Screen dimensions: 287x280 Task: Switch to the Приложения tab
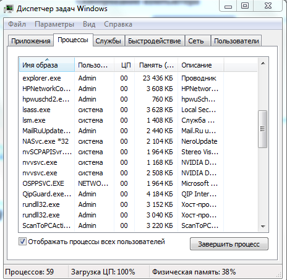31,41
